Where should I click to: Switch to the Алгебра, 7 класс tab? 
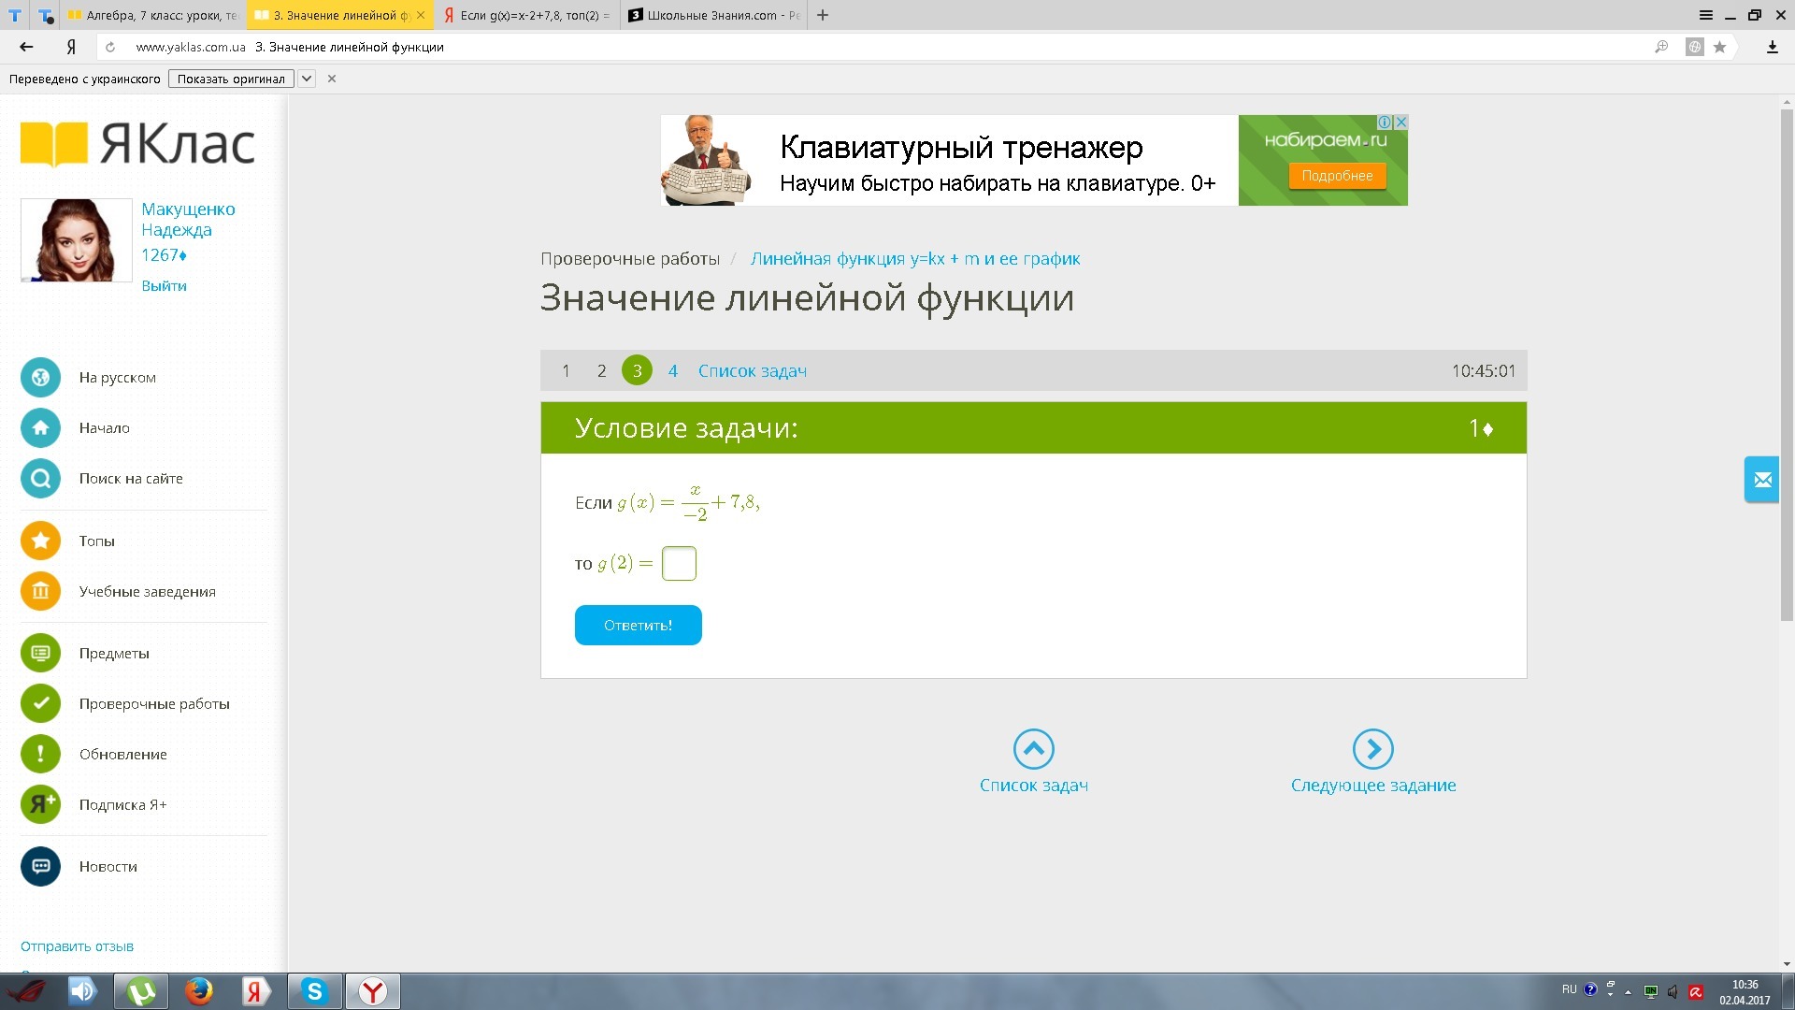click(x=154, y=15)
